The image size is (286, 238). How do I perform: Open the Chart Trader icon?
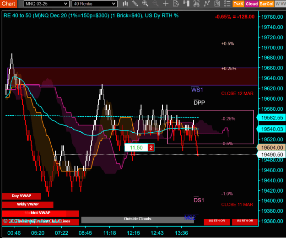tap(186, 4)
